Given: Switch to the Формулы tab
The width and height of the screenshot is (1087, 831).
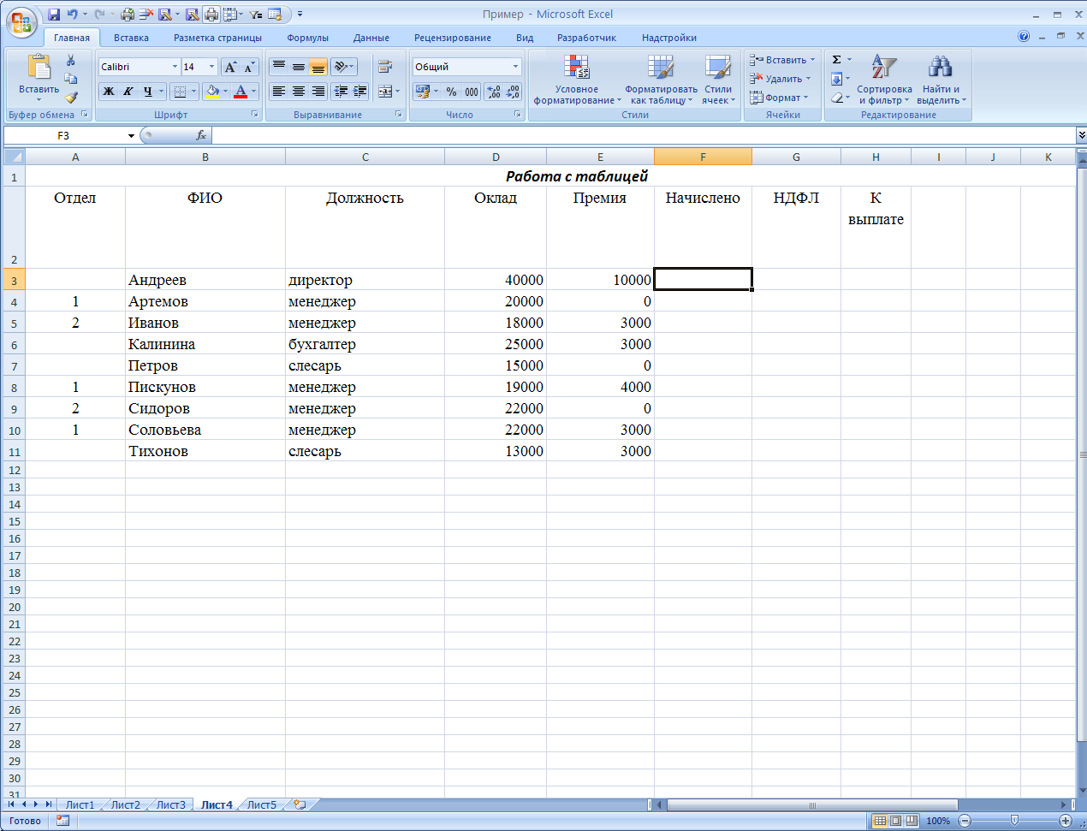Looking at the screenshot, I should coord(308,38).
